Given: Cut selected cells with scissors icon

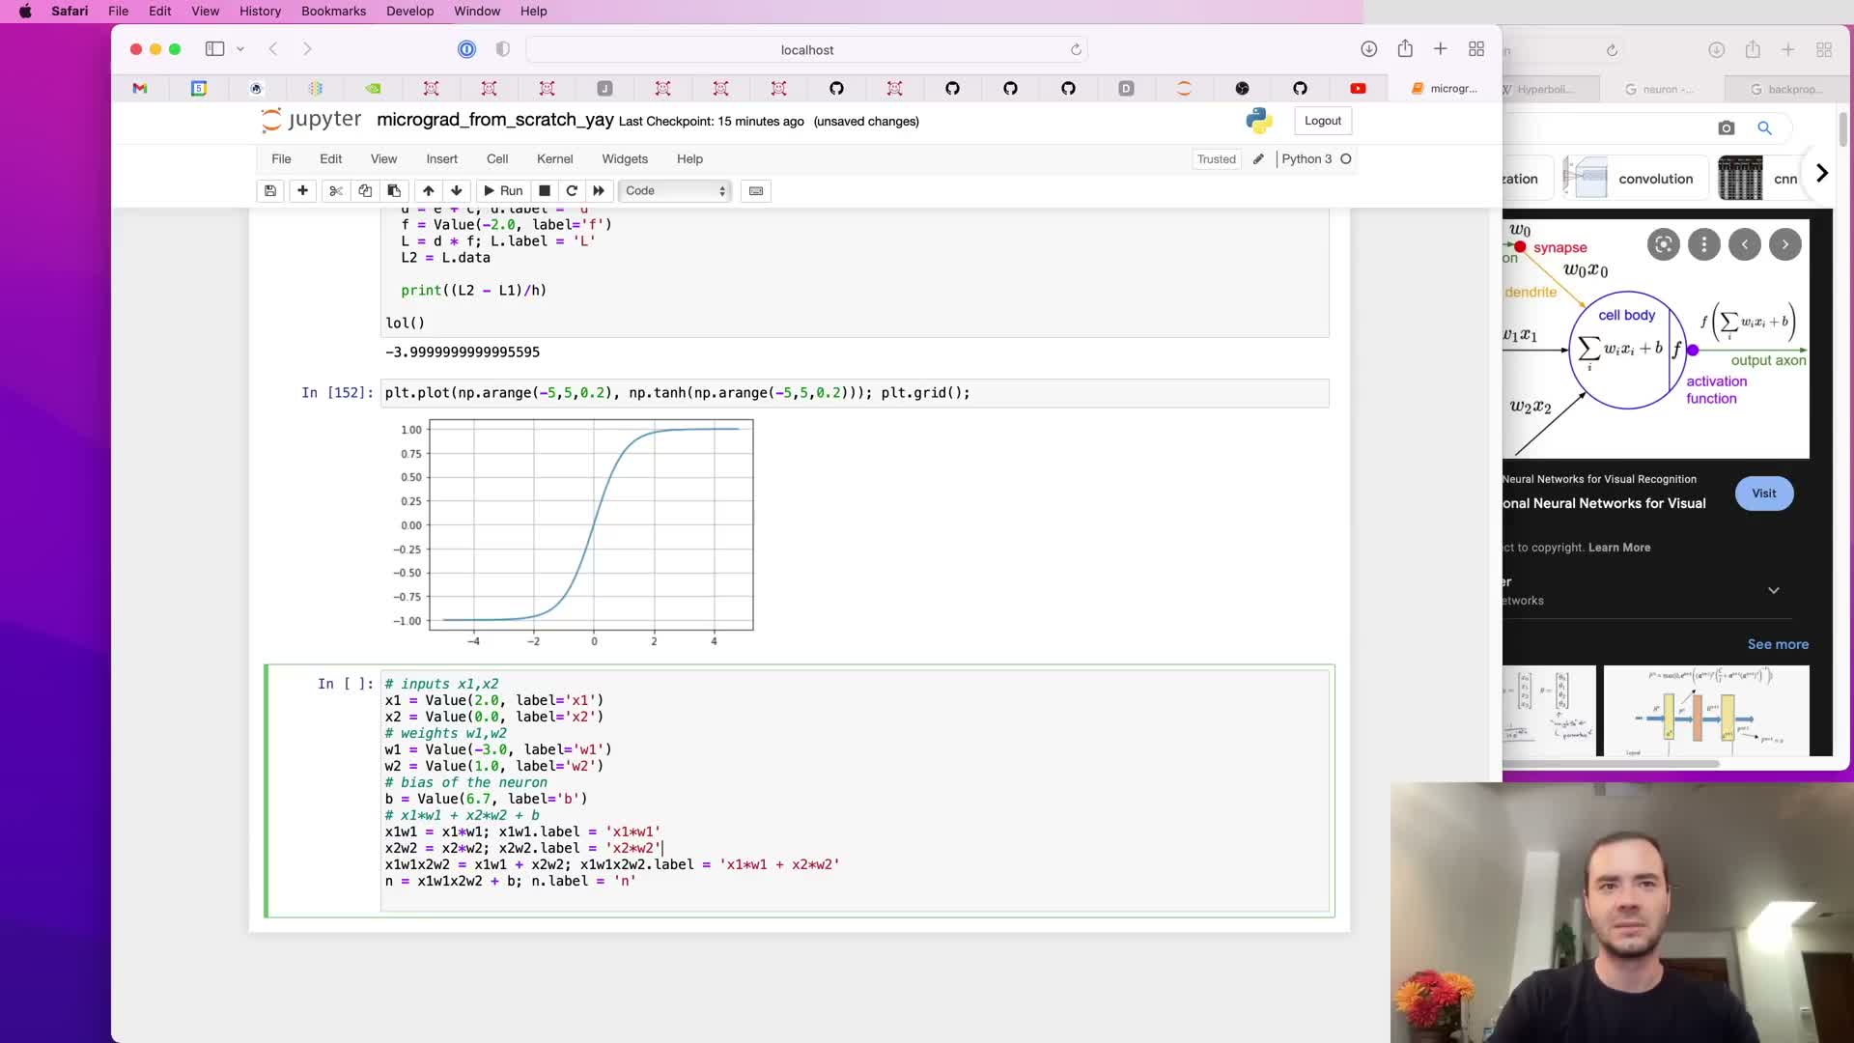Looking at the screenshot, I should [335, 191].
